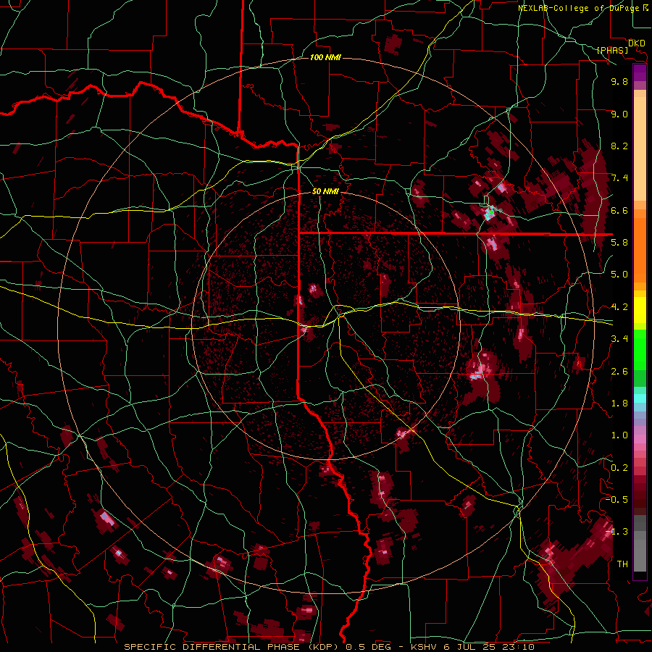Screen dimensions: 652x652
Task: Click the purple band atop the color bar
Action: [x=640, y=72]
